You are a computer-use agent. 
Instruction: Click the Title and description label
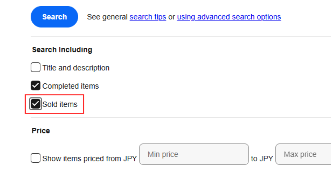[76, 67]
